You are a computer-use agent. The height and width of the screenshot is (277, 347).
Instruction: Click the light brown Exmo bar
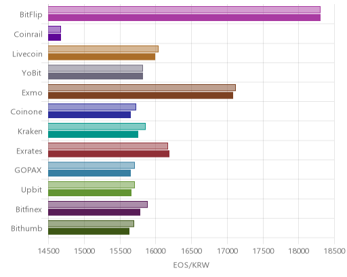pyautogui.click(x=142, y=88)
